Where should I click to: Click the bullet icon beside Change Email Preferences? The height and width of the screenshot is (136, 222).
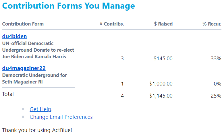(23, 117)
